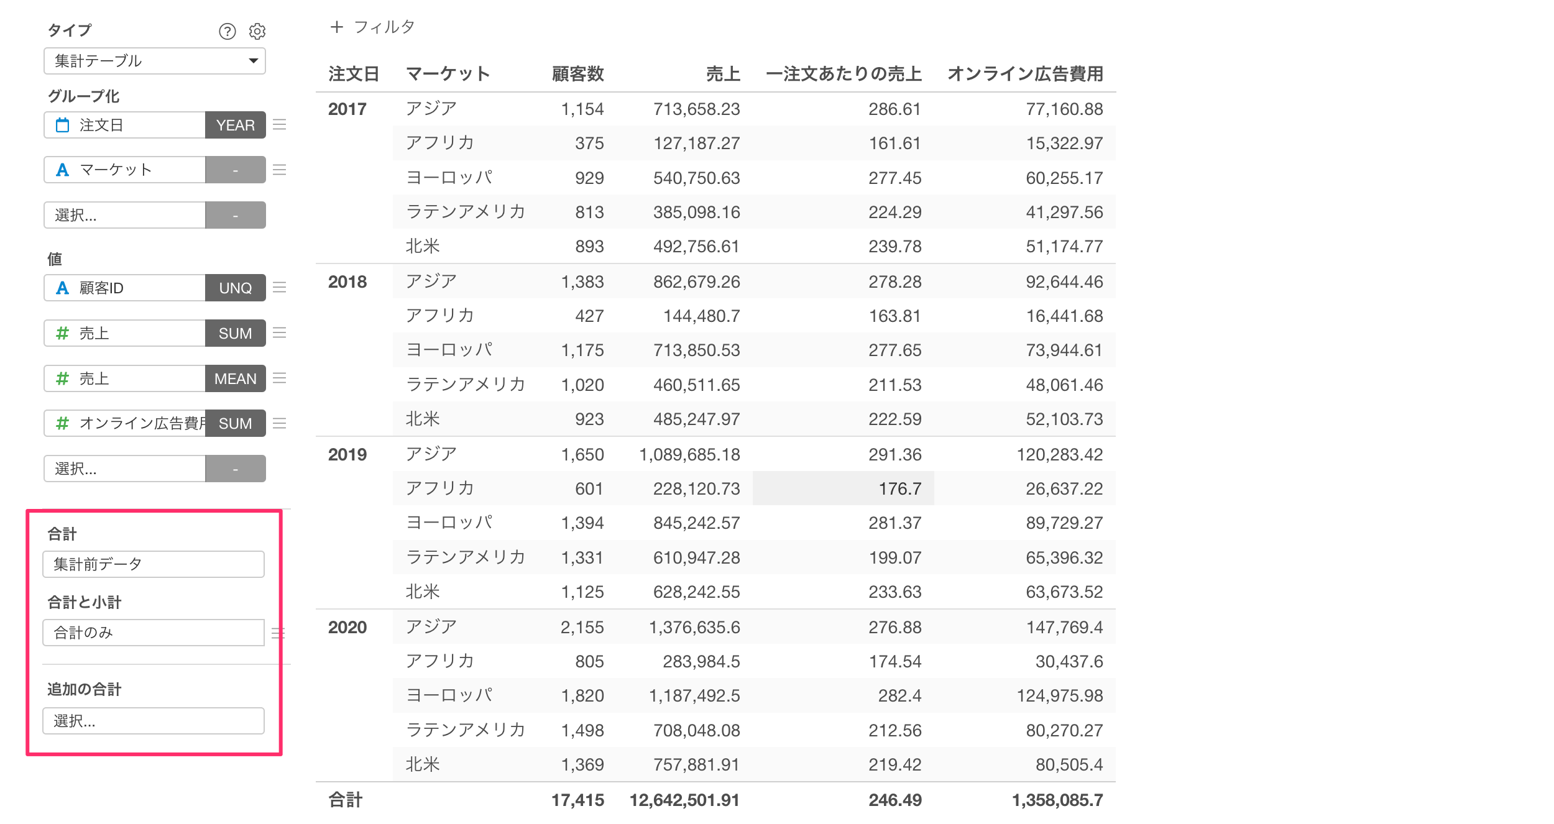Click the オンライン広告費用 row handle icon
1554x824 pixels.
point(280,423)
